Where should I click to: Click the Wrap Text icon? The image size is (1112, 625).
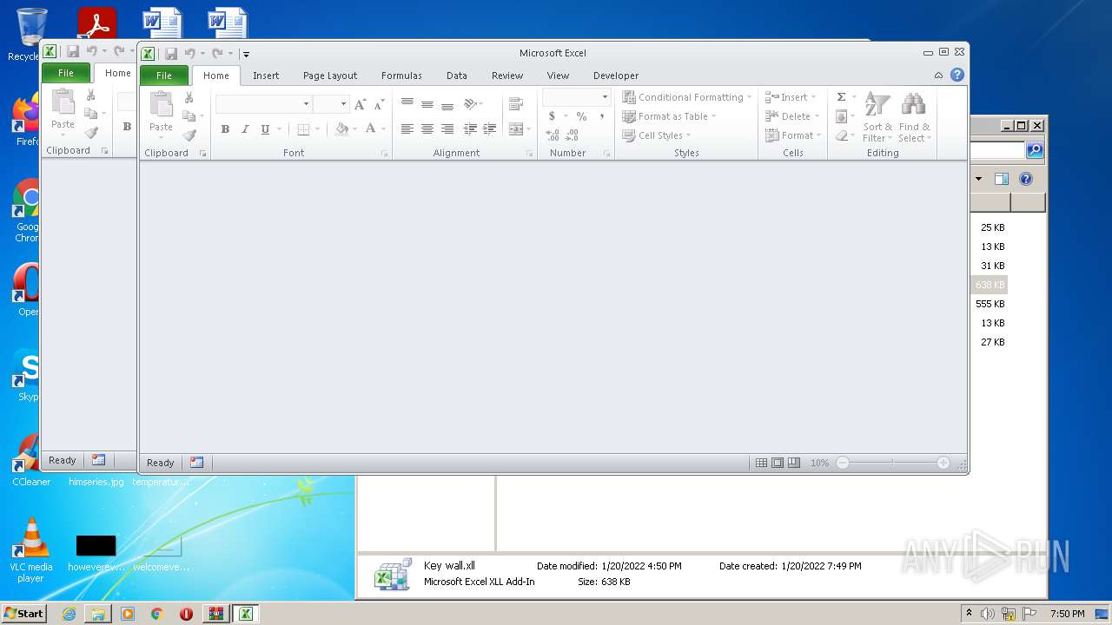516,104
